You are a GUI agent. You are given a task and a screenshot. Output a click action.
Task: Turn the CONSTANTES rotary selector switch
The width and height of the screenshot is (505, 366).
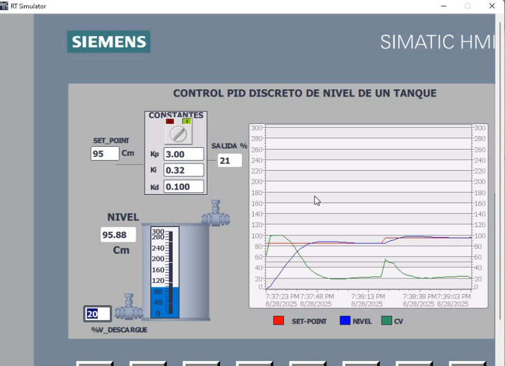point(178,134)
